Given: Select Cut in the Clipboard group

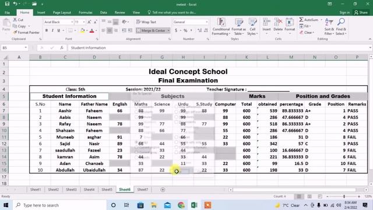Looking at the screenshot, I should (x=18, y=20).
